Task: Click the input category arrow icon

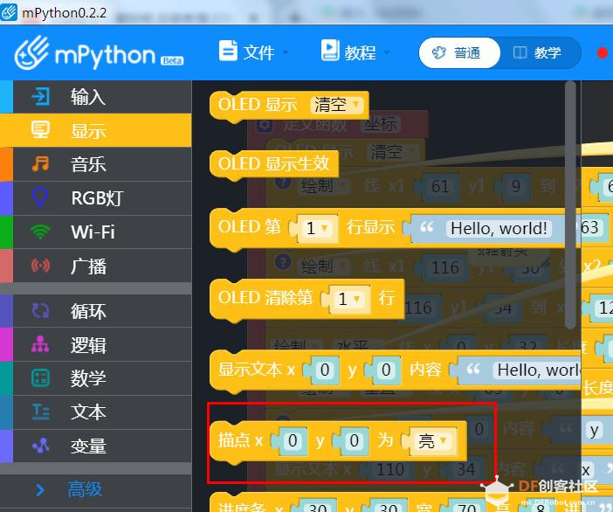Action: pyautogui.click(x=41, y=97)
